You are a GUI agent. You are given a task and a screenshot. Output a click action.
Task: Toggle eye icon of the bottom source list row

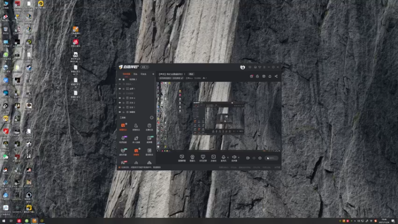[x=120, y=112]
